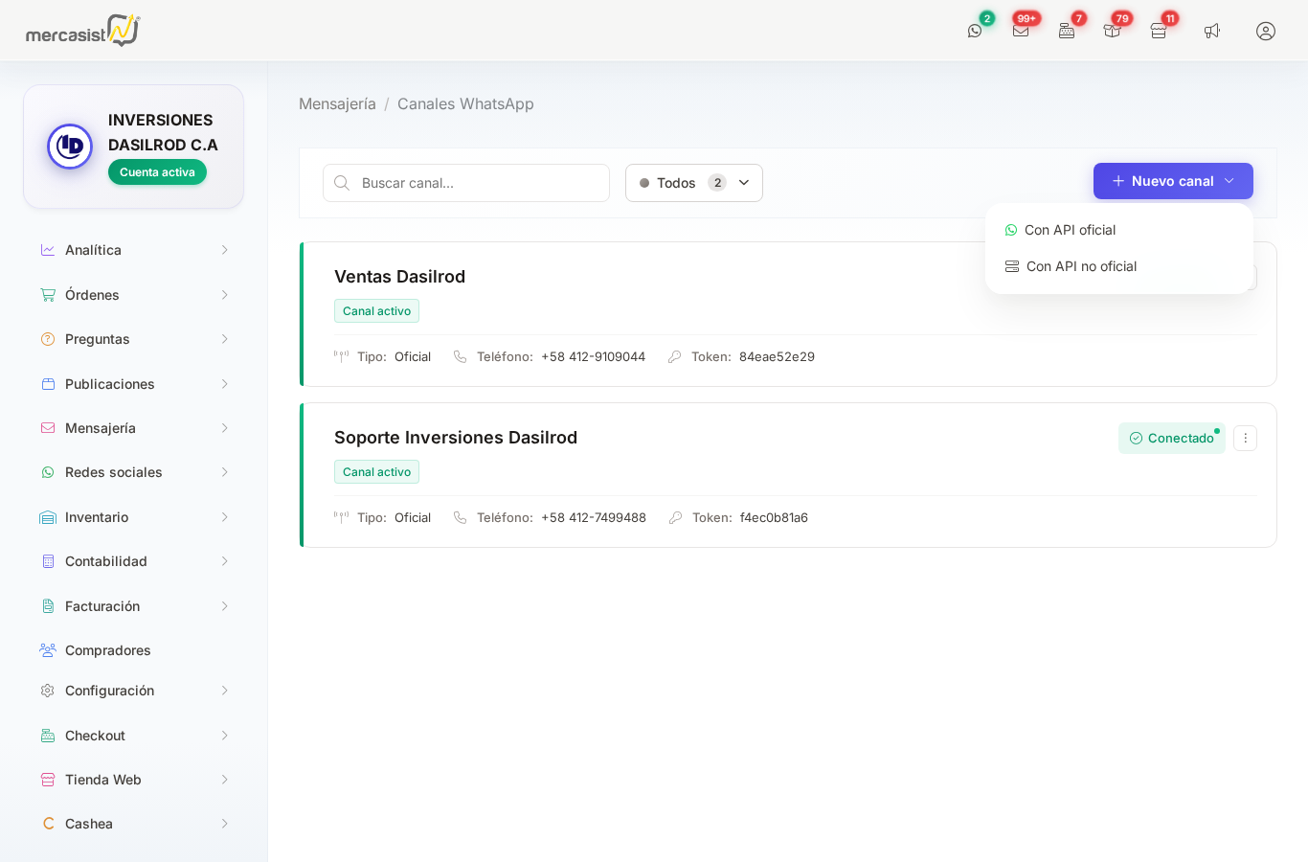Open the mail inbox icon showing 99+
The image size is (1308, 862).
pyautogui.click(x=1021, y=31)
